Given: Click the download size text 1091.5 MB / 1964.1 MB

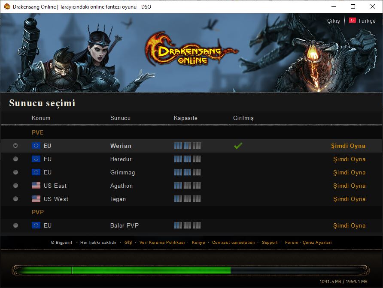Looking at the screenshot, I should (x=343, y=282).
